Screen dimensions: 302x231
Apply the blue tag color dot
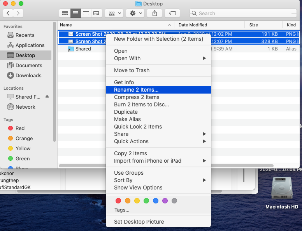156,201
